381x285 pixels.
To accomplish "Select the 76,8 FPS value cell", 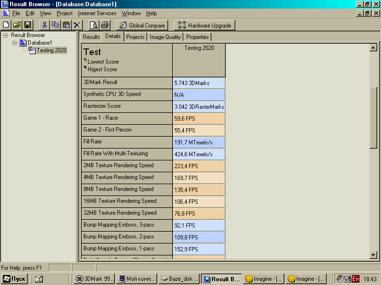I will pos(199,214).
